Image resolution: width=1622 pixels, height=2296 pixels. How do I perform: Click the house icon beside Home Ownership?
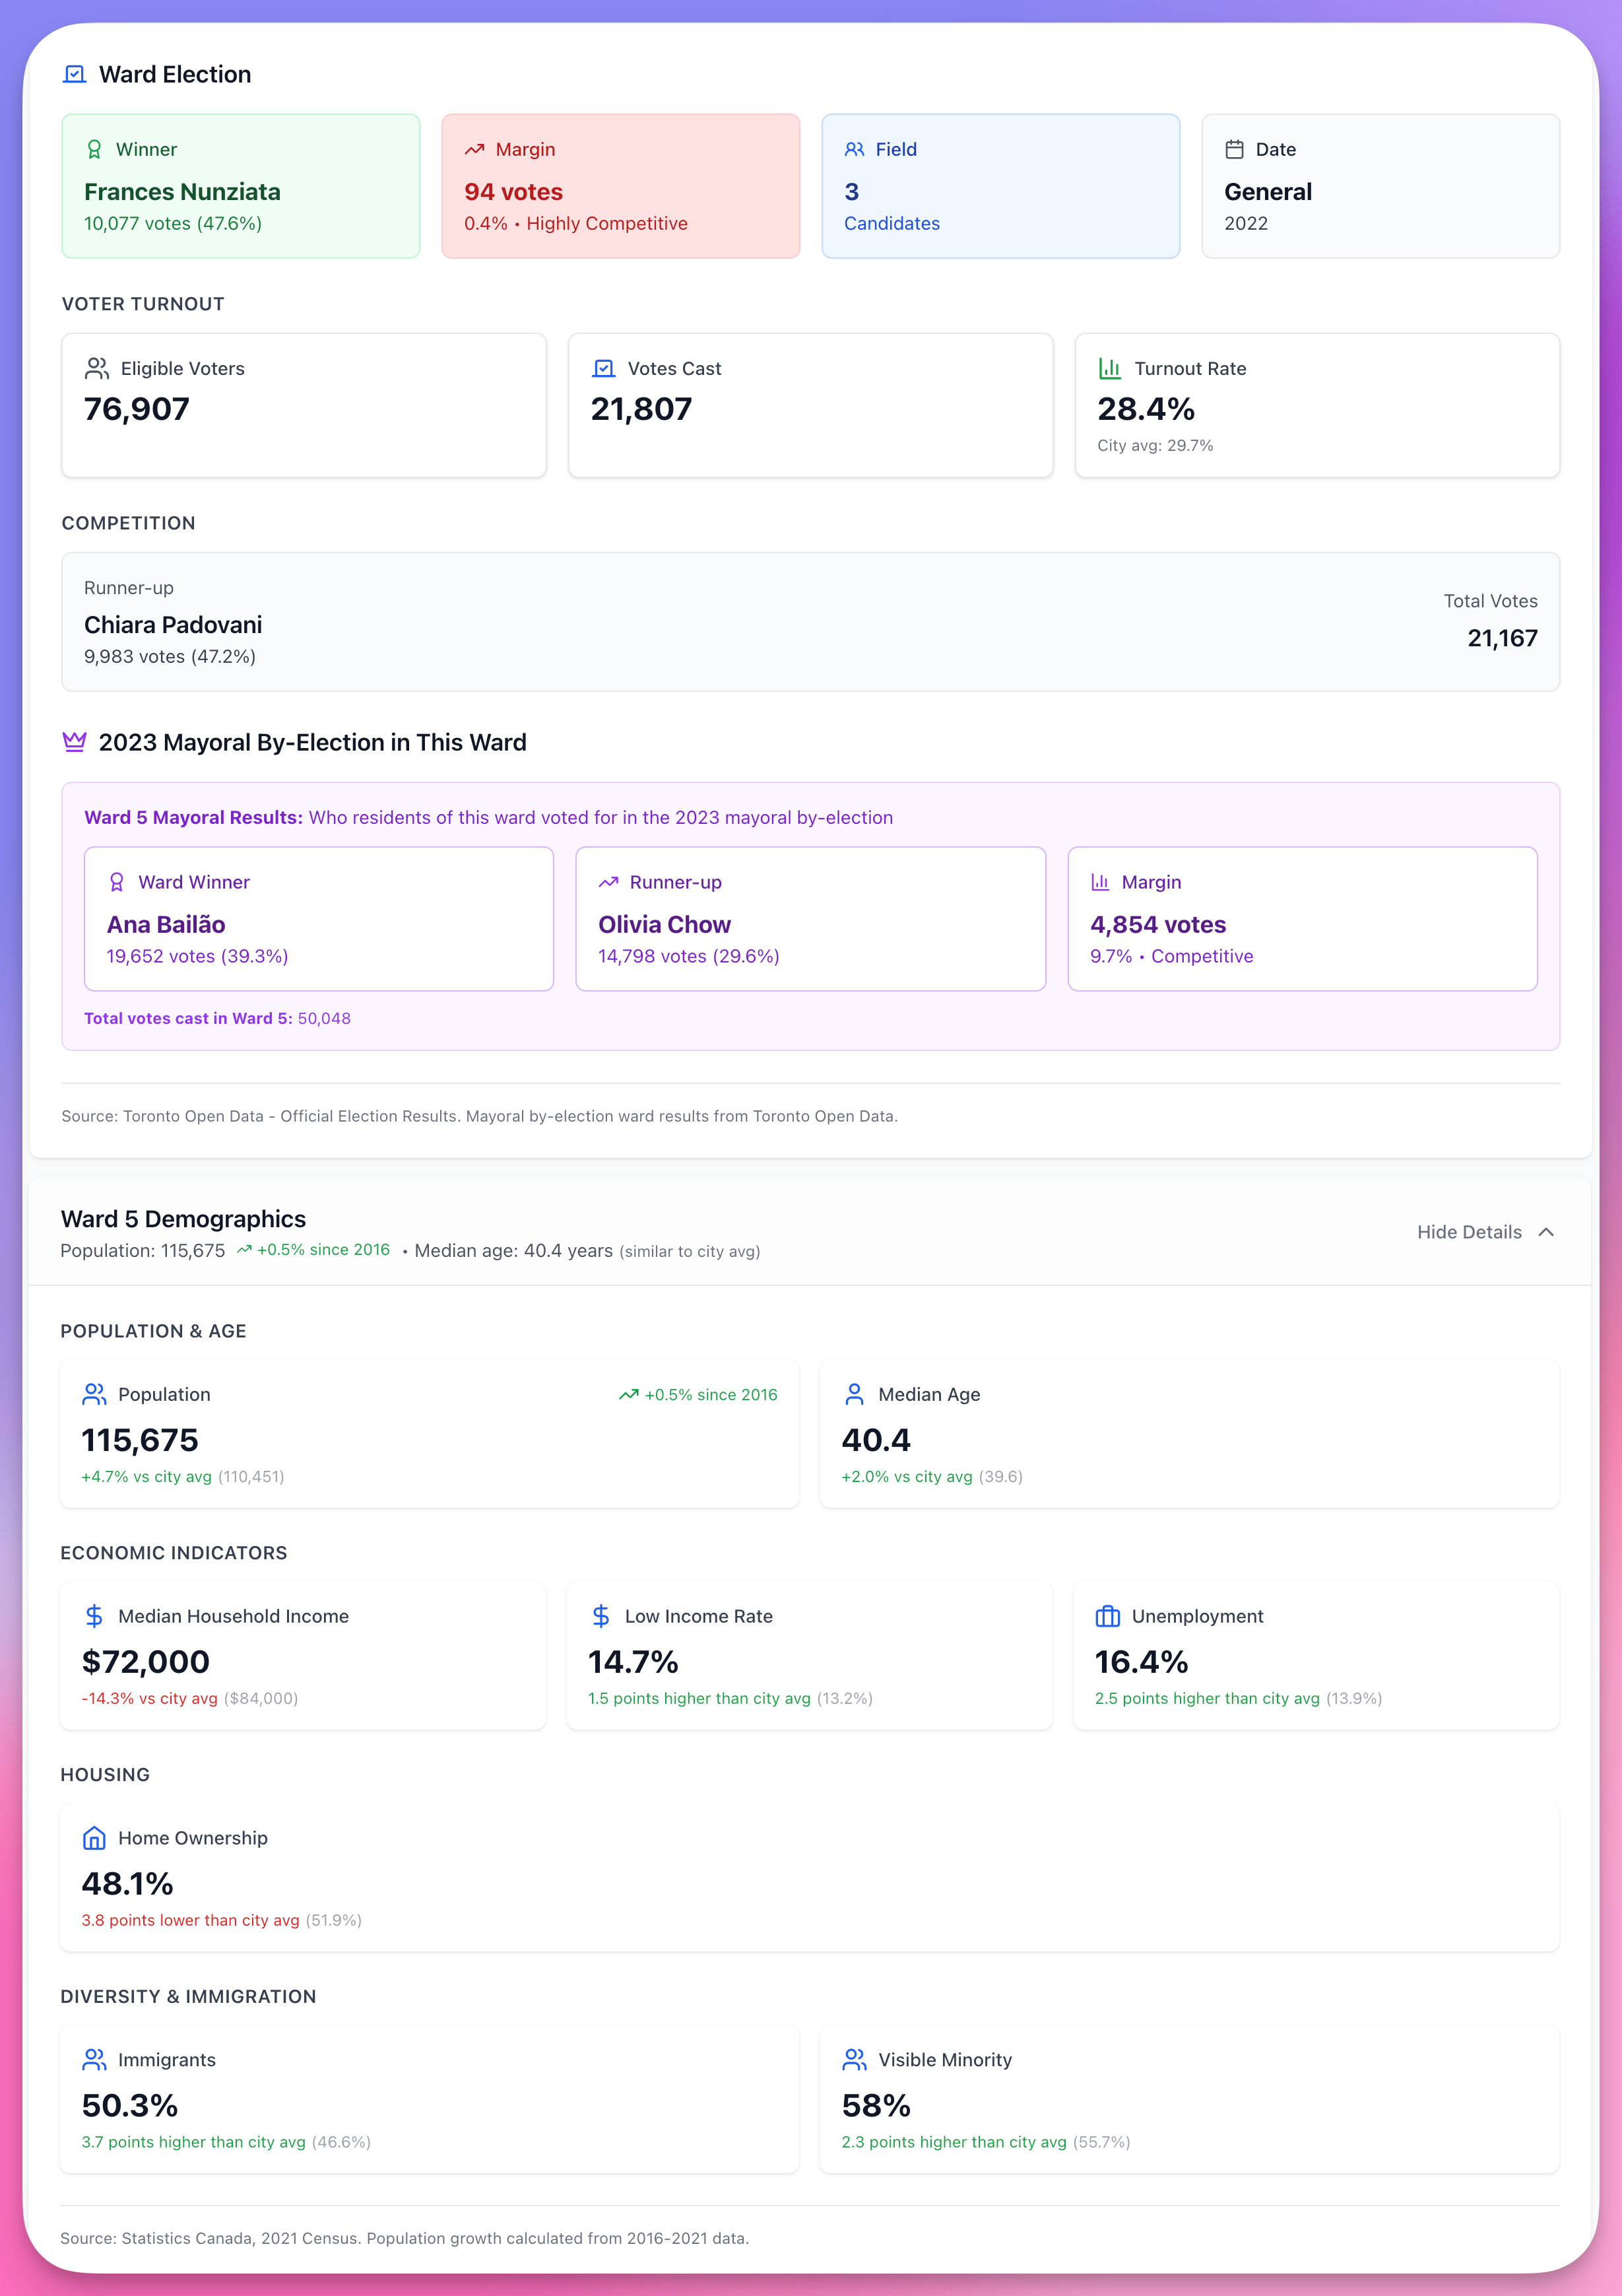coord(94,1838)
